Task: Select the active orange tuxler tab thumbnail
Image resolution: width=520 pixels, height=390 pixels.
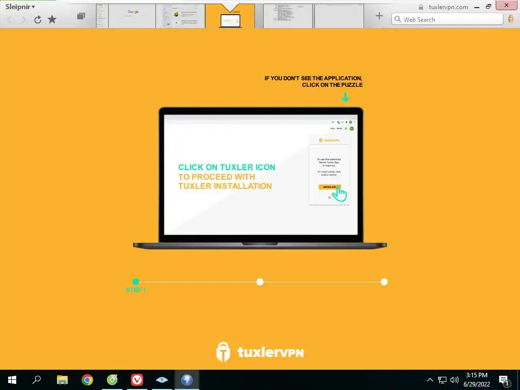Action: [x=230, y=16]
